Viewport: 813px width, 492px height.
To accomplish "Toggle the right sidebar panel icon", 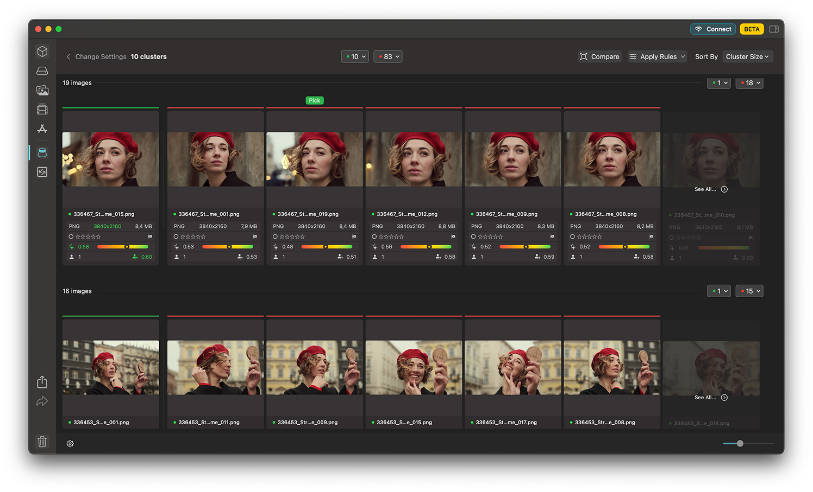I will tap(774, 29).
